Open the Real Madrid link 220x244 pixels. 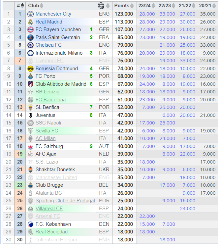click(x=49, y=22)
